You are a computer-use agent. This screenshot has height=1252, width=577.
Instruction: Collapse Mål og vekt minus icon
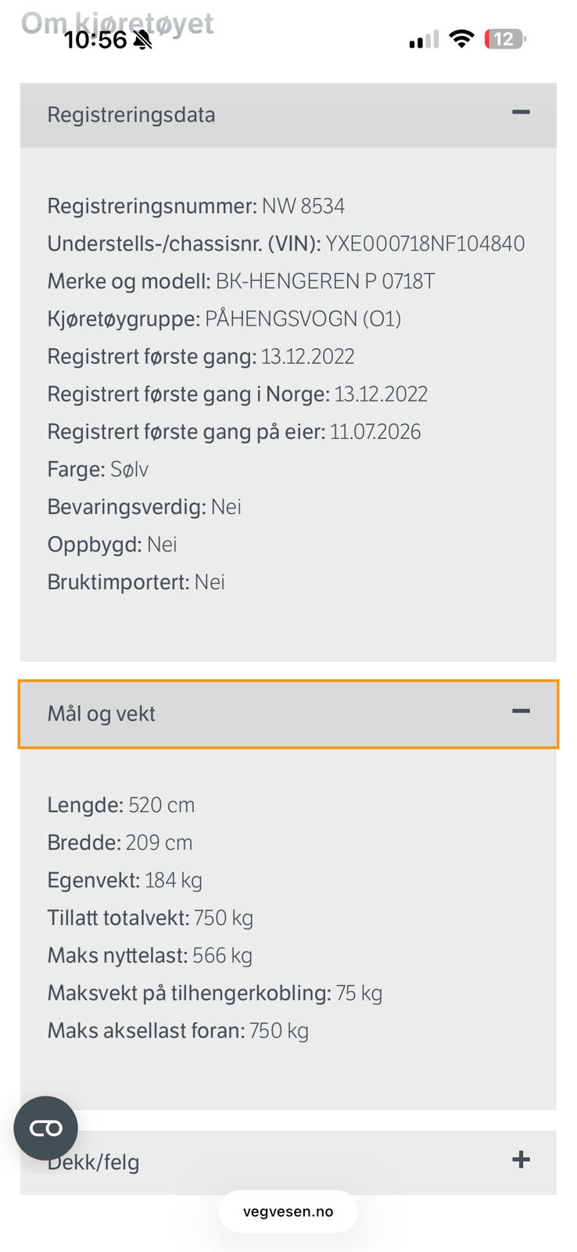521,711
